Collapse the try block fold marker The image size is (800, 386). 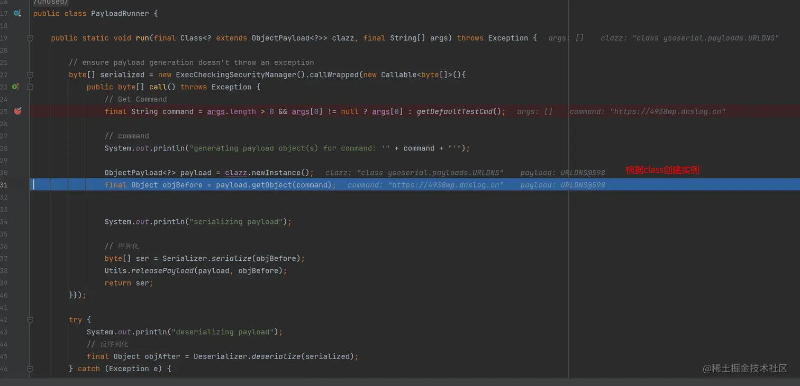pos(30,319)
